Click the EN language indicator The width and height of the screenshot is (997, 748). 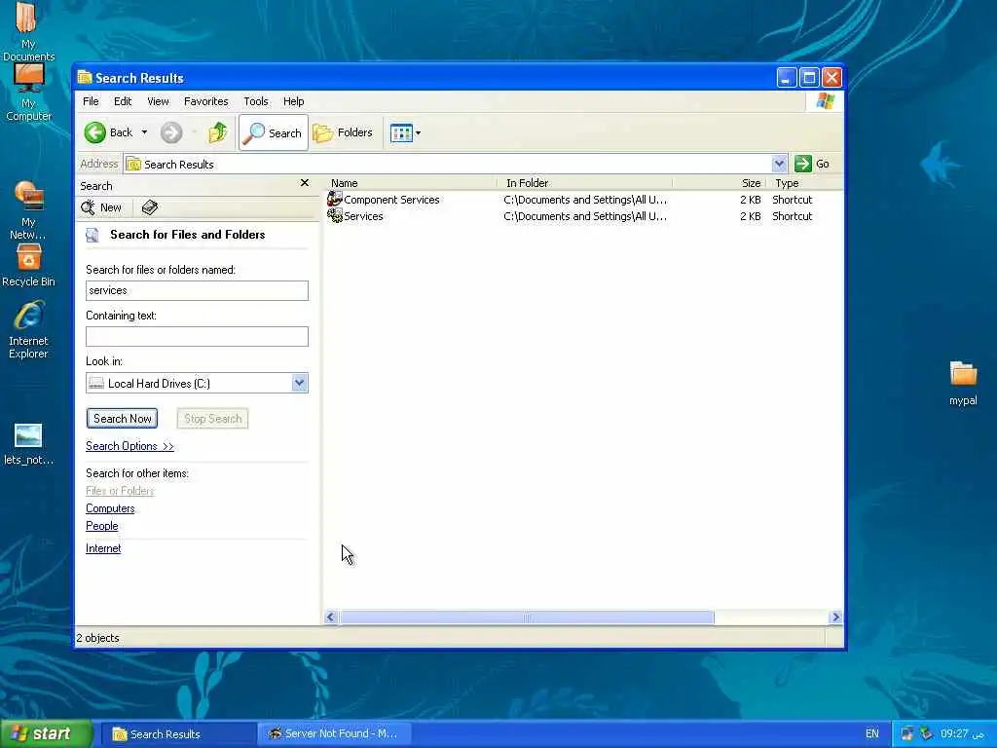[871, 734]
